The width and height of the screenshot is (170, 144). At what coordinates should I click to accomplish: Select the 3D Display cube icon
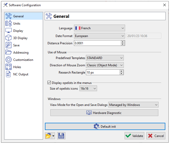(x=9, y=38)
